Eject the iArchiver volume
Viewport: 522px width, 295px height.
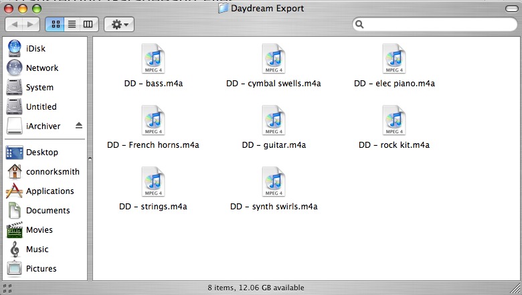pos(78,125)
